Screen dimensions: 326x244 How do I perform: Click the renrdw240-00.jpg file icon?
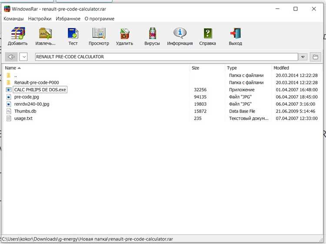point(9,104)
